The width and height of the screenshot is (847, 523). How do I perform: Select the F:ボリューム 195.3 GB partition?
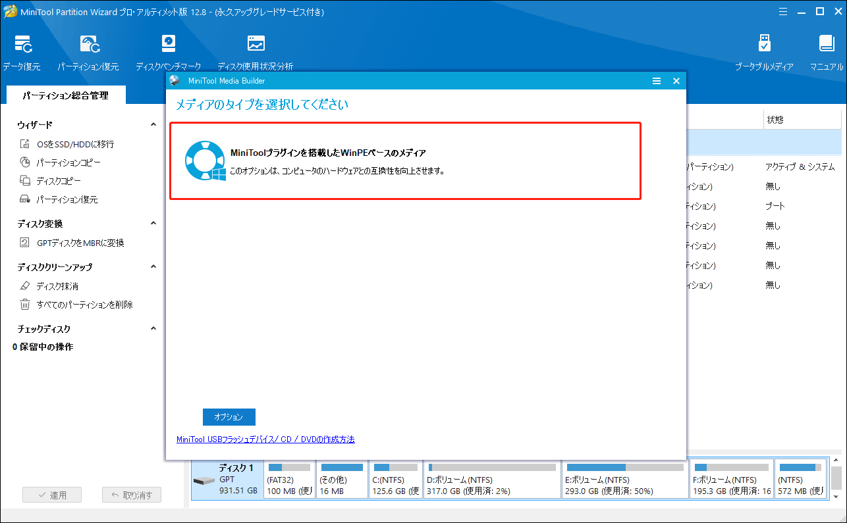coord(732,479)
